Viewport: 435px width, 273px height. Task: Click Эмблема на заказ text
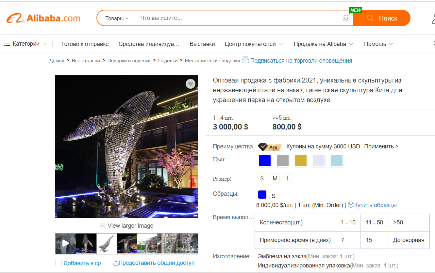(282, 256)
